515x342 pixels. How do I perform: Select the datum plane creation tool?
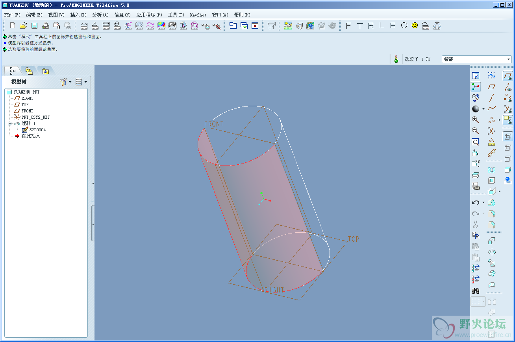click(x=491, y=86)
